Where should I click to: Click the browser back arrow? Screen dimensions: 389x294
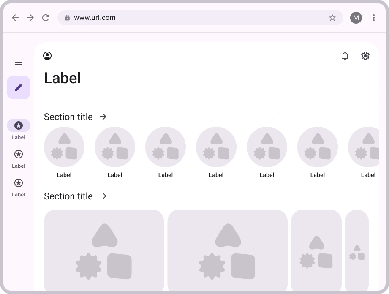click(15, 18)
